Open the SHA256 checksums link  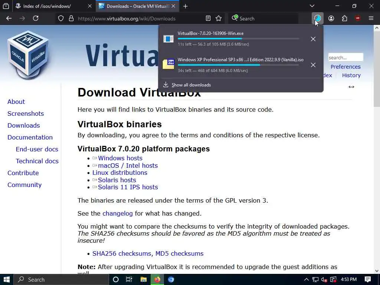click(122, 253)
